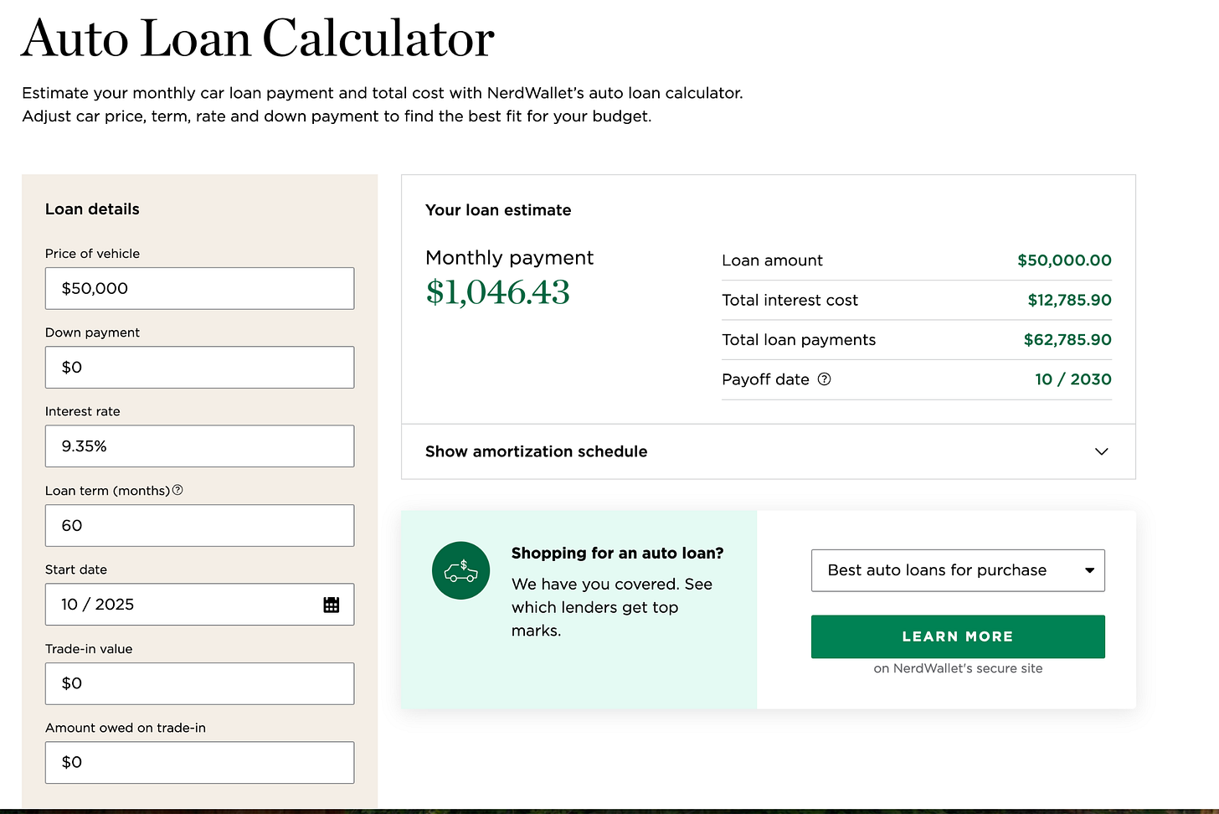The height and width of the screenshot is (814, 1219).
Task: Click the Payoff date tooltip question mark icon
Action: point(824,379)
